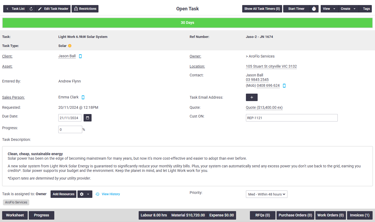
Task: Click Expense $0.00 summary
Action: tap(222, 215)
